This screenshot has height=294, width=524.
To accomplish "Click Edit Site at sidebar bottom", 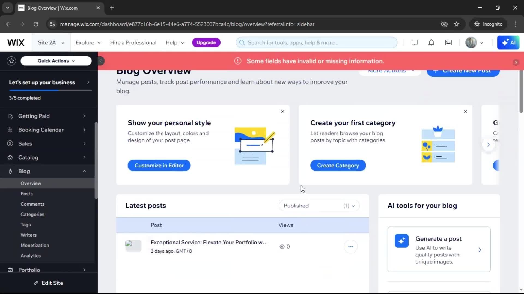I will point(49,283).
